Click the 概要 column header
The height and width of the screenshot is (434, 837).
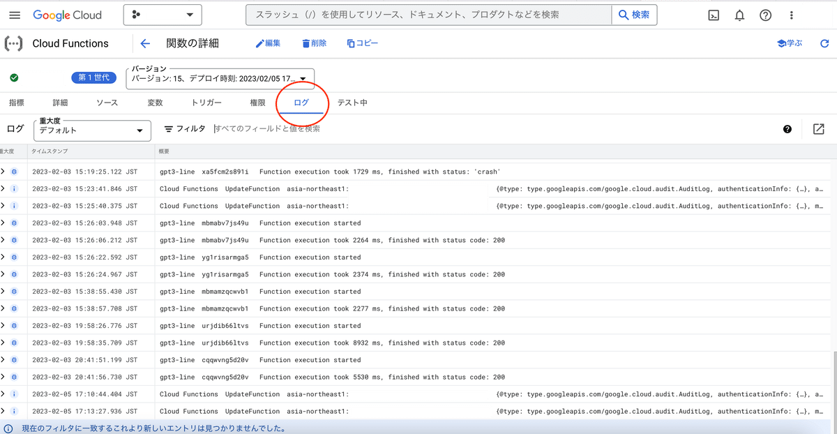click(x=165, y=151)
